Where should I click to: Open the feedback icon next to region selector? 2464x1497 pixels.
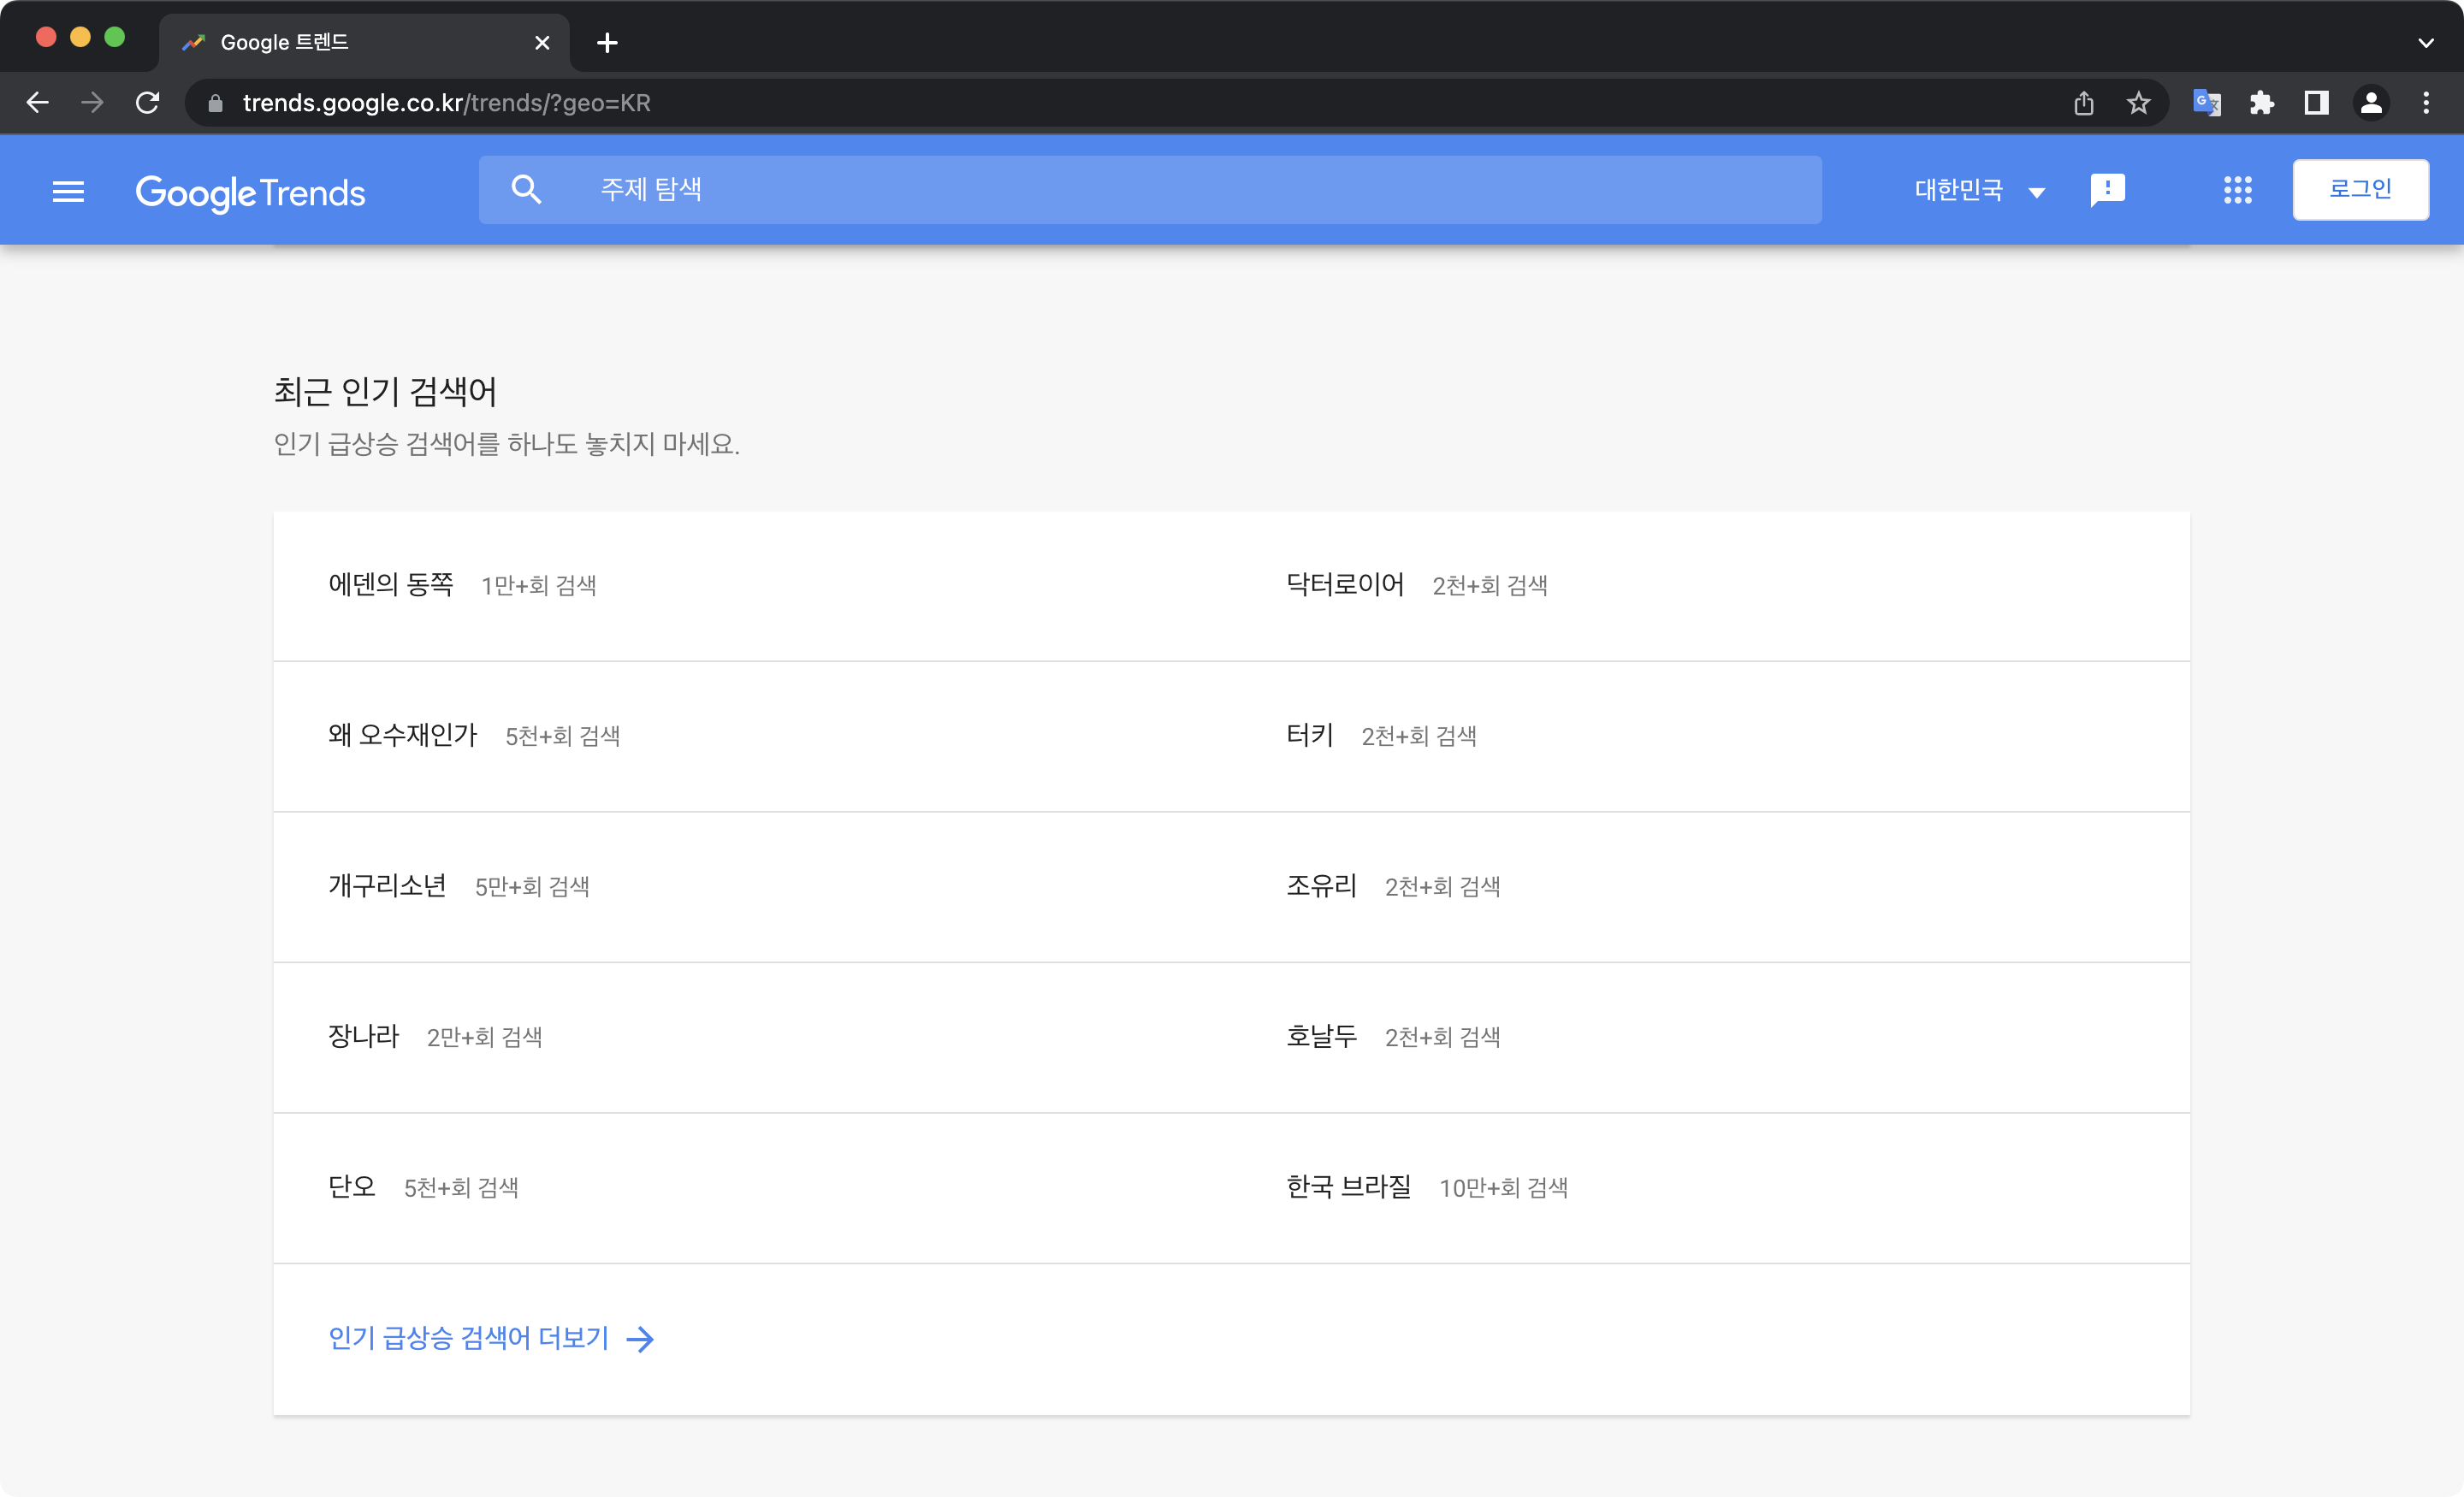point(2108,190)
